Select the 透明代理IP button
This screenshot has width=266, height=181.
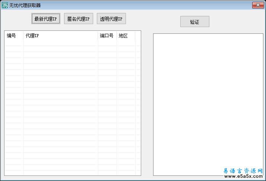click(x=111, y=19)
